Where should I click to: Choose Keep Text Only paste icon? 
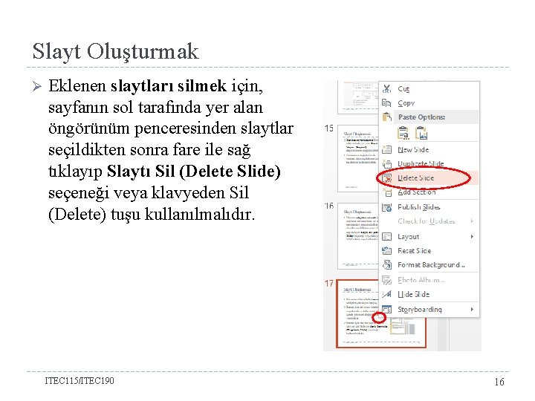[x=403, y=133]
